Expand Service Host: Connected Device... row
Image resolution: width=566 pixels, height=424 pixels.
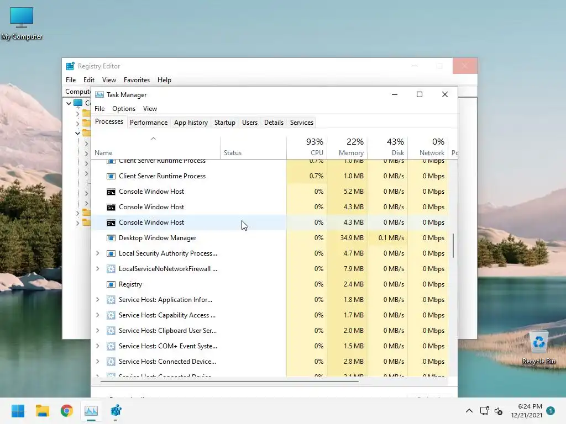[x=97, y=362]
